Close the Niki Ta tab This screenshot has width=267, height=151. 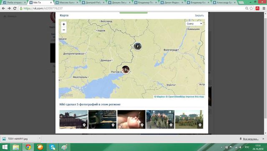(51, 3)
